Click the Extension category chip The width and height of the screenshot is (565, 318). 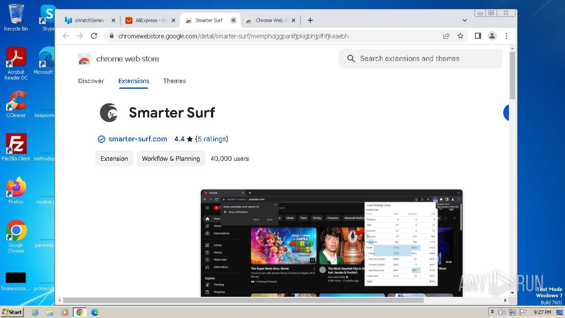point(114,159)
